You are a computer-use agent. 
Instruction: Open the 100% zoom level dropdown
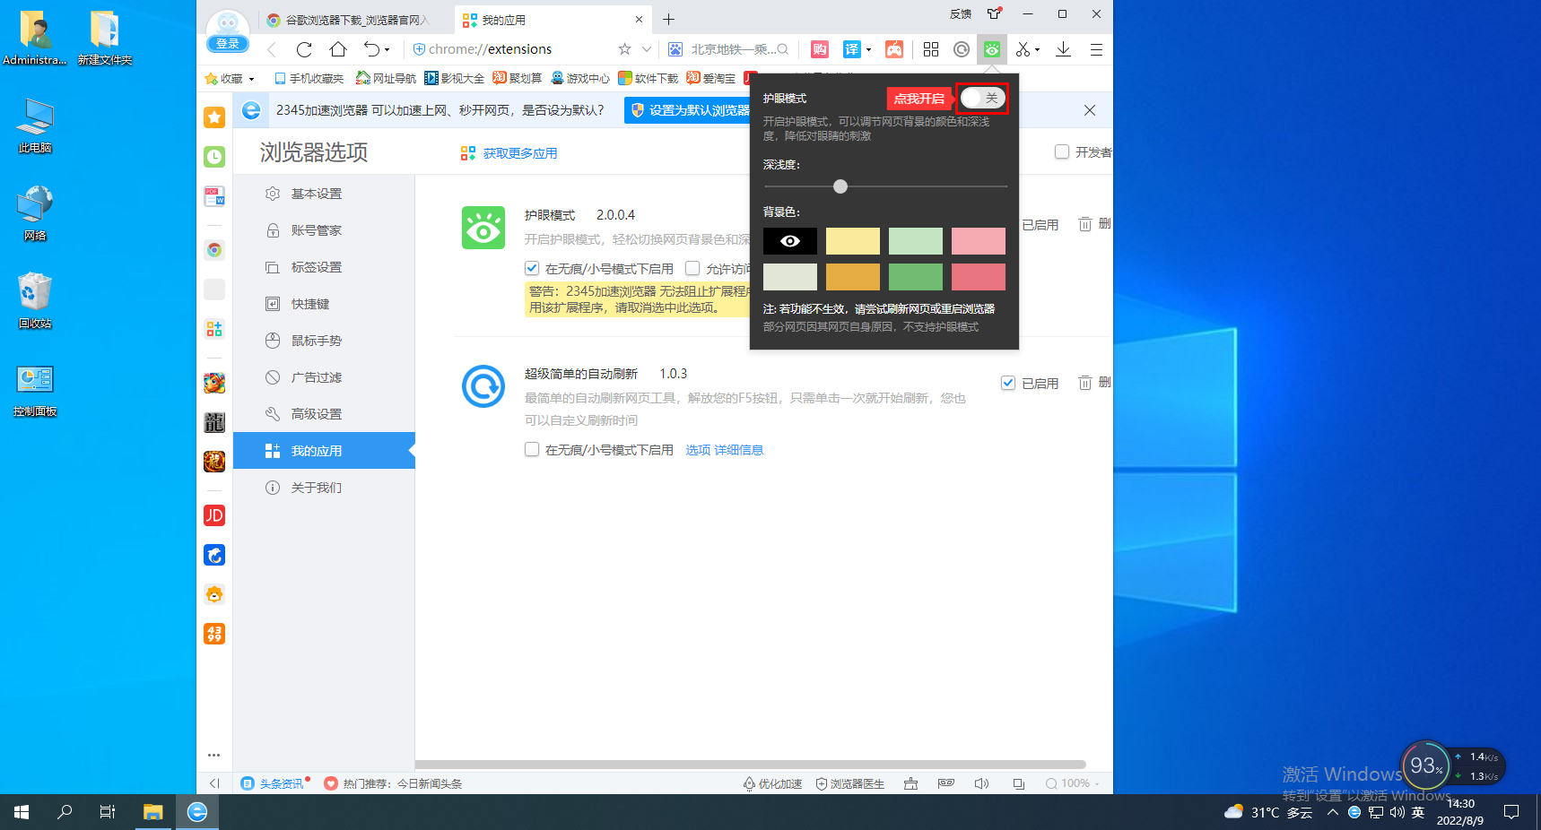coord(1073,783)
